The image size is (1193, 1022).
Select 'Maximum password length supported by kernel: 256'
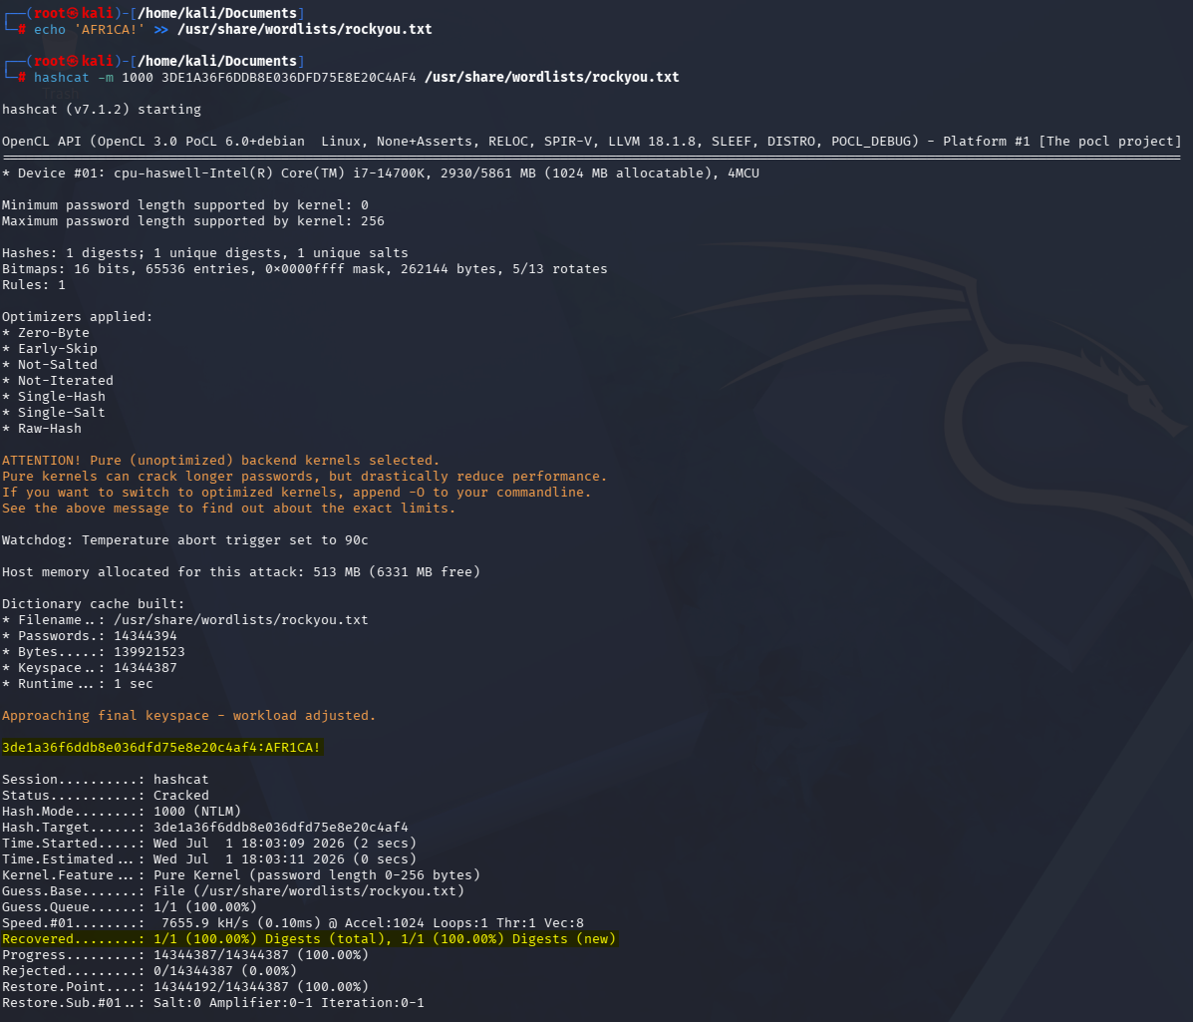coord(193,221)
